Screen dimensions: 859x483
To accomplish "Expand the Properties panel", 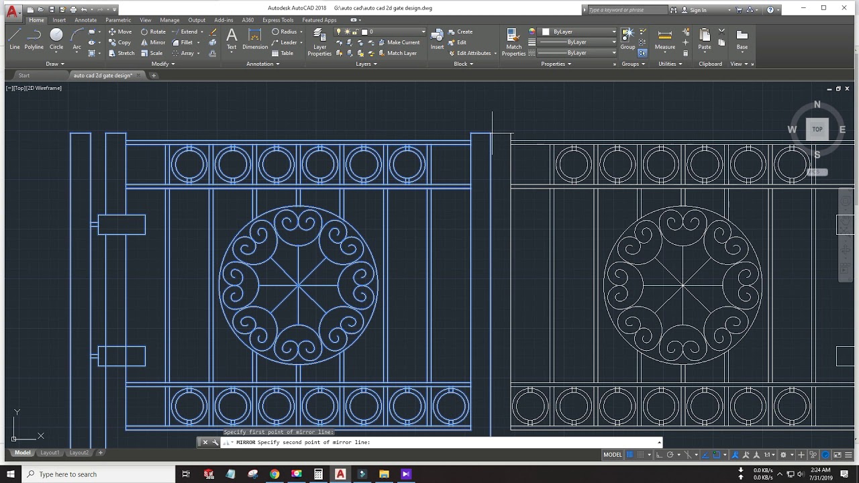I will 556,64.
